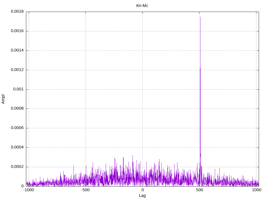266x199 pixels.
Task: Select the 0.0004 y-axis tick label
Action: tap(17, 147)
